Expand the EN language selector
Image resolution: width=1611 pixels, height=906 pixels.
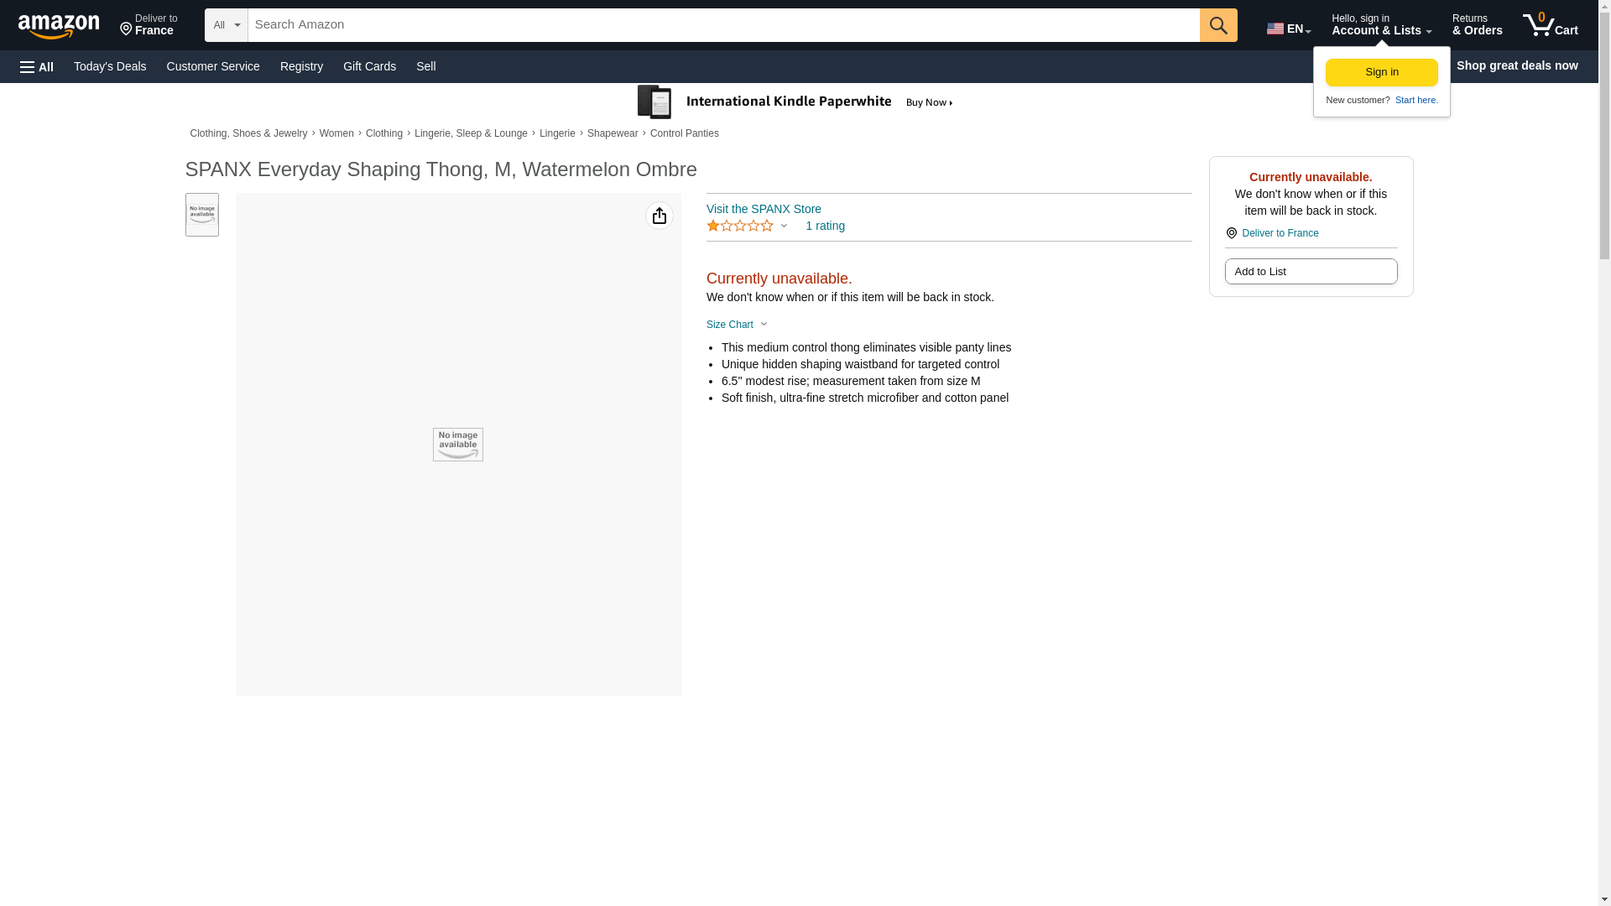pyautogui.click(x=1288, y=29)
